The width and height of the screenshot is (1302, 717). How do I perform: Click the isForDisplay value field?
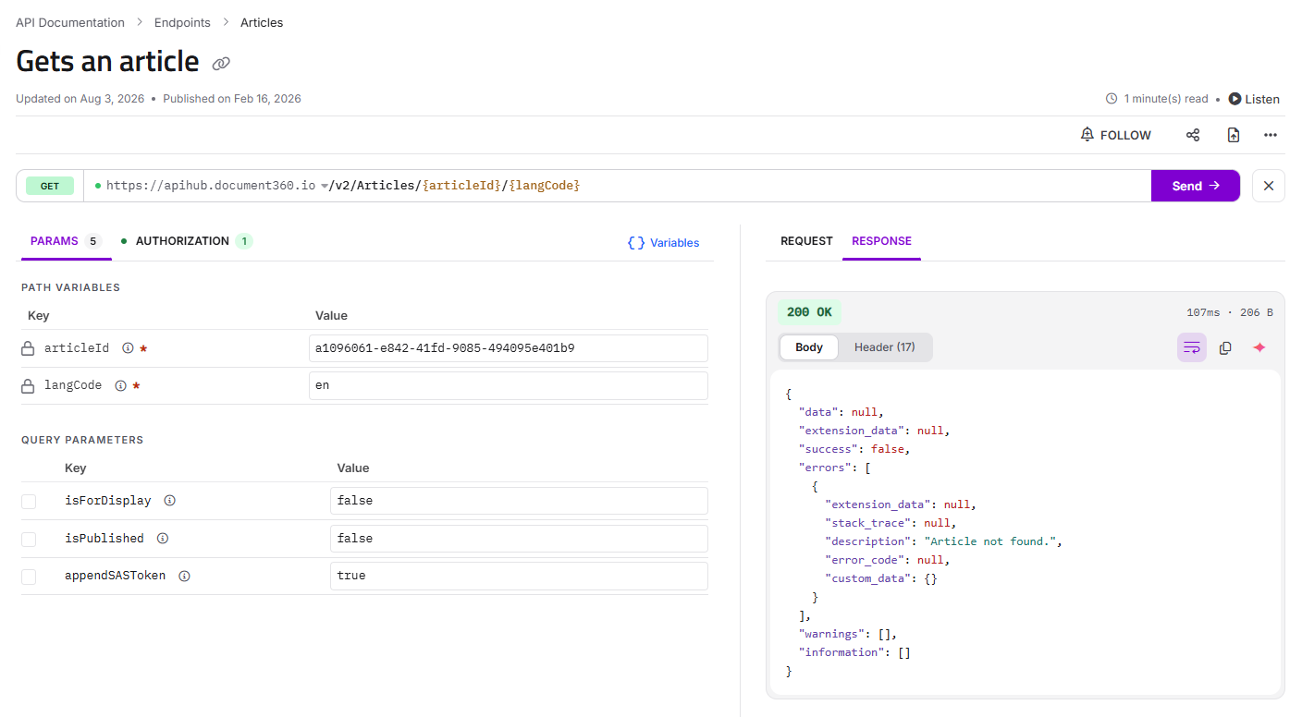point(519,501)
